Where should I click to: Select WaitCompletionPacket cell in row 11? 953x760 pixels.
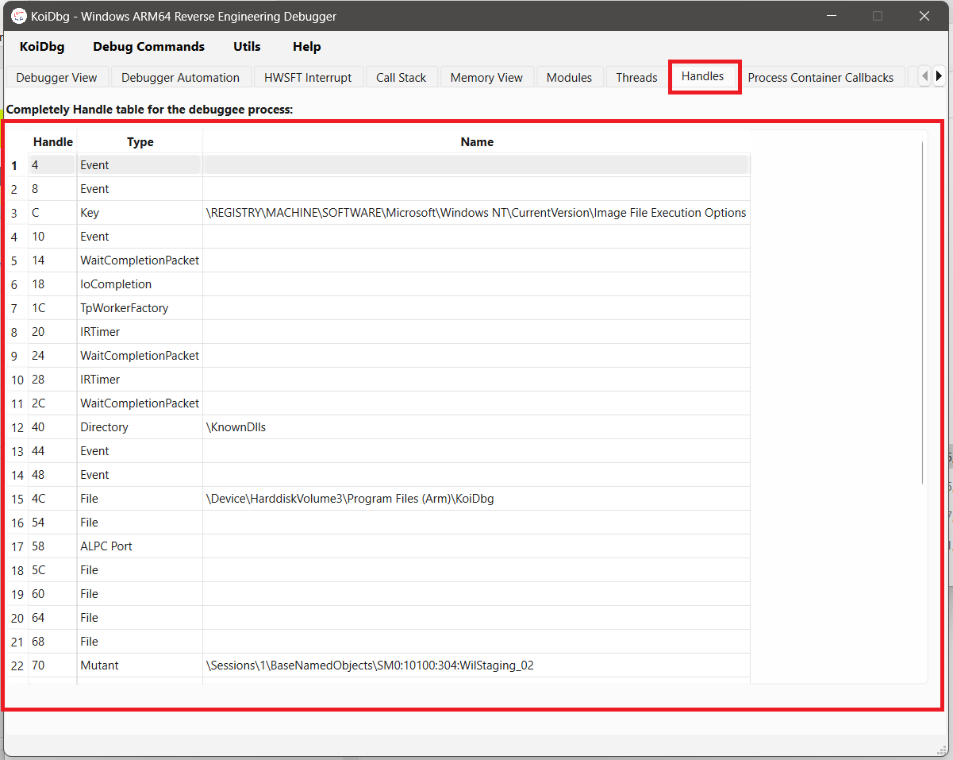pyautogui.click(x=140, y=403)
